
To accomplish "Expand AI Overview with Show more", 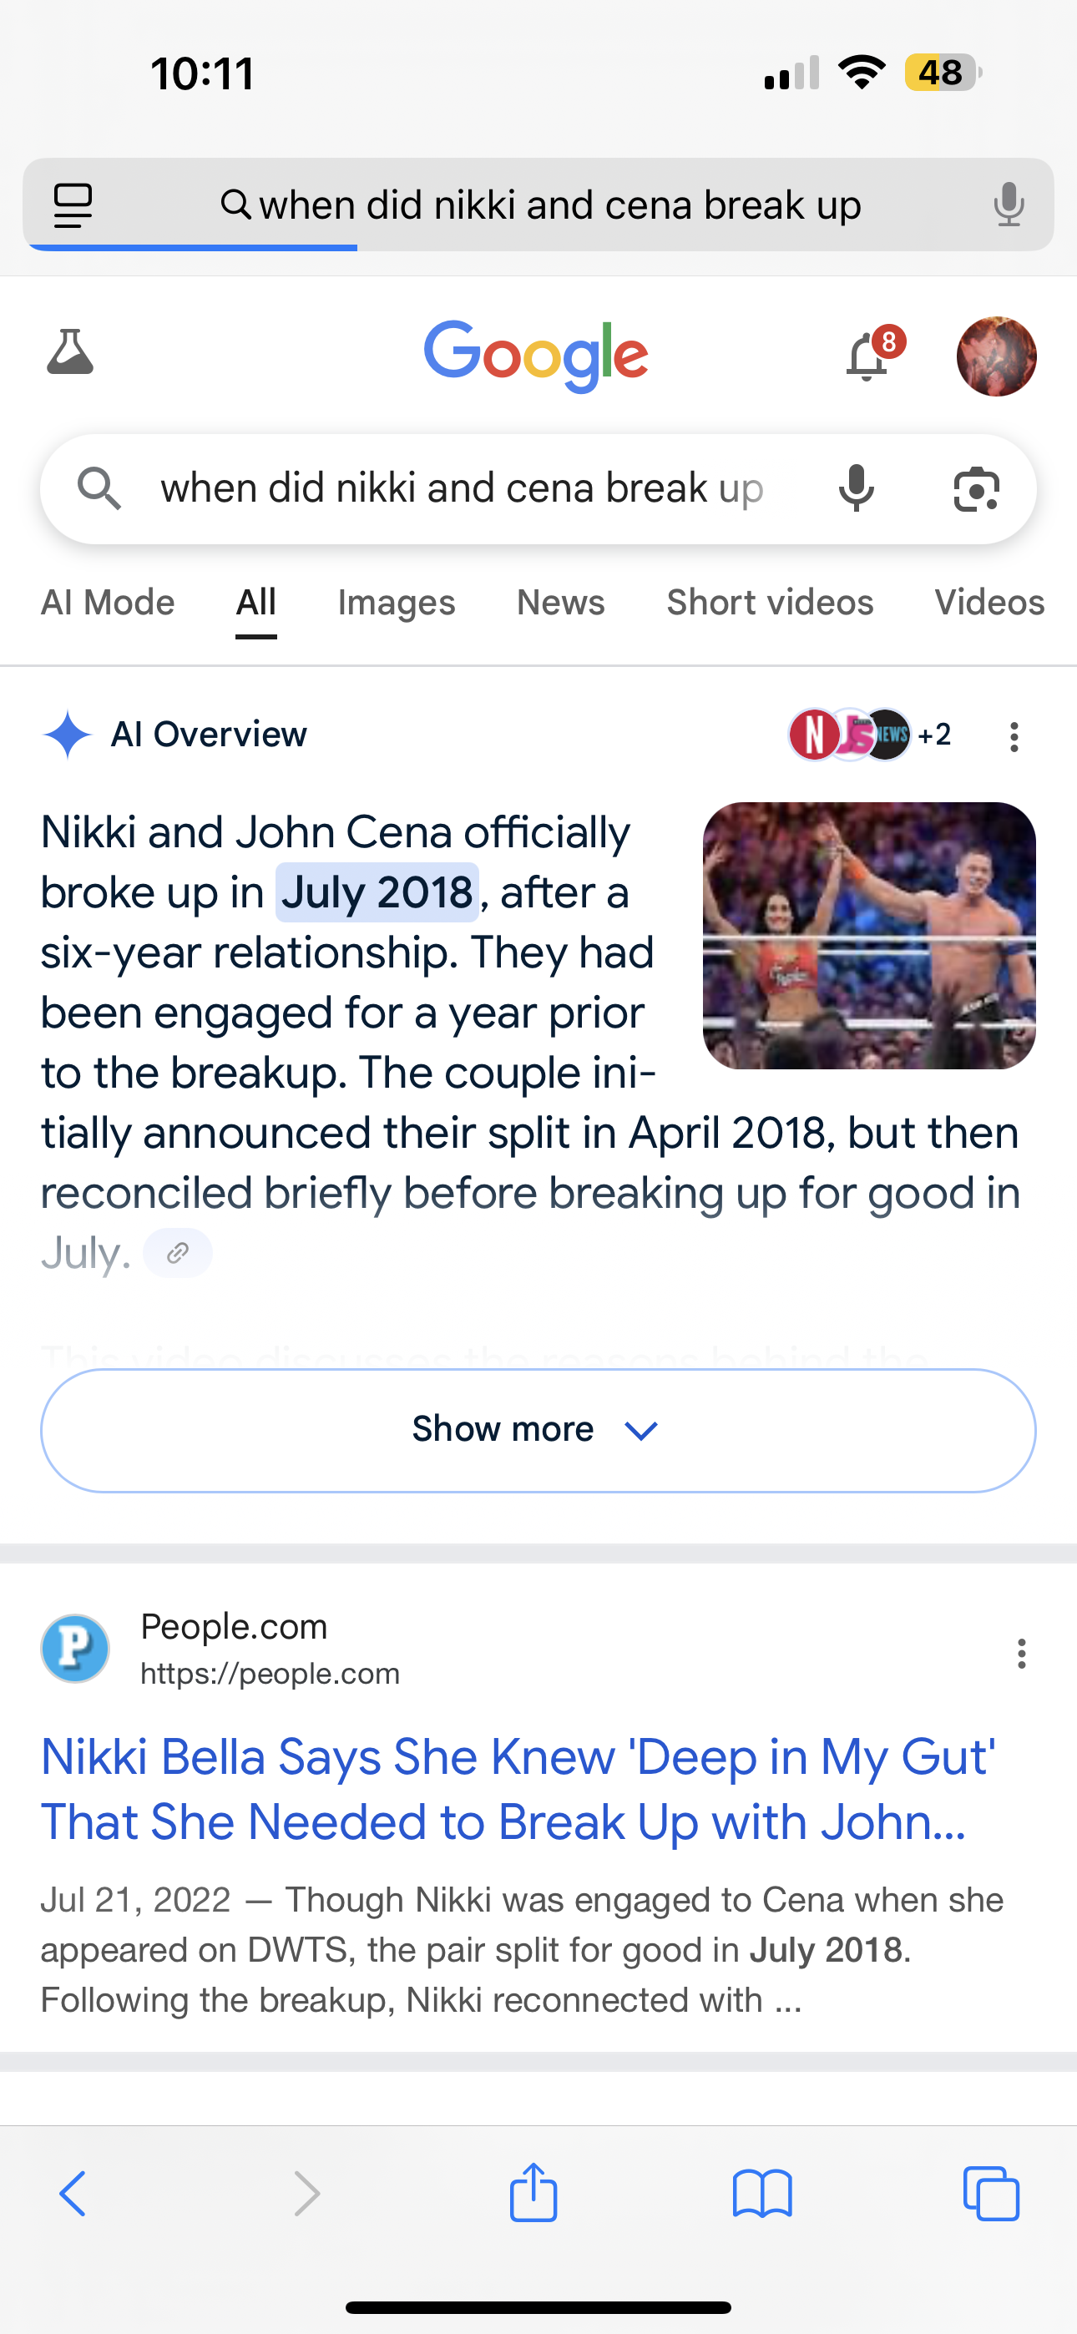I will pyautogui.click(x=538, y=1430).
